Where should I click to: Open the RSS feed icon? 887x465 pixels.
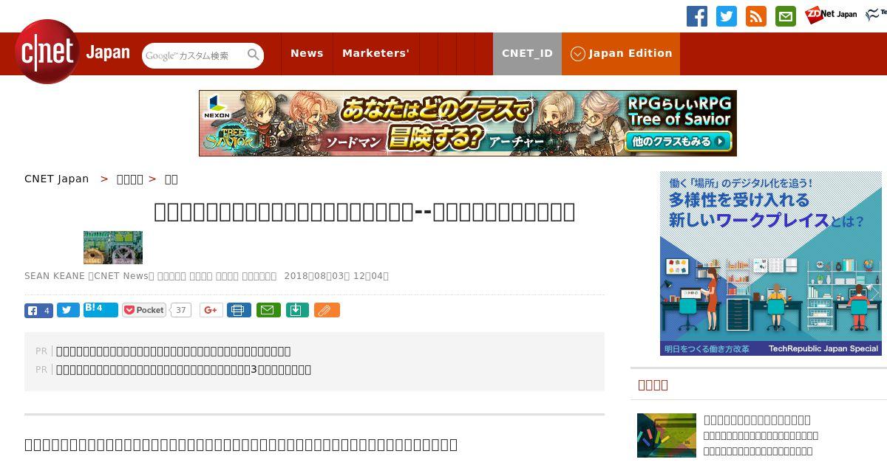click(x=756, y=16)
